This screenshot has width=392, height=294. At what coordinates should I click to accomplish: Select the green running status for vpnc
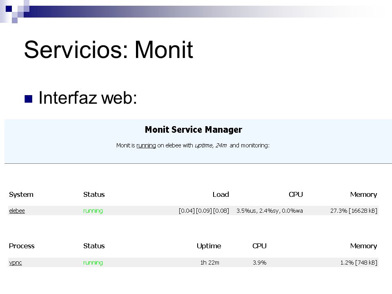93,263
